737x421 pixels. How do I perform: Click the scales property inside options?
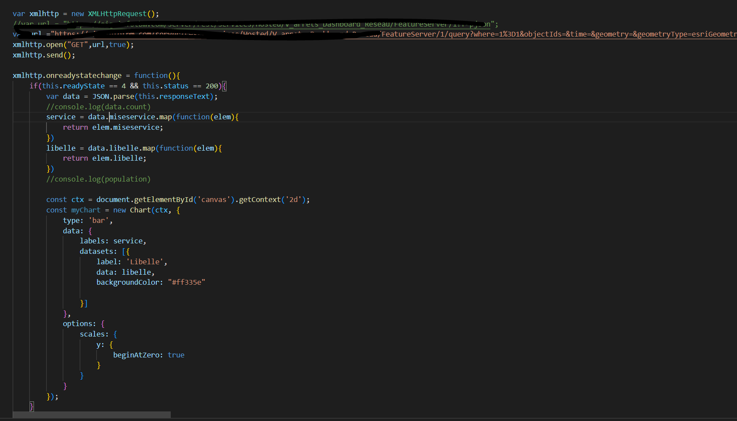coord(93,334)
